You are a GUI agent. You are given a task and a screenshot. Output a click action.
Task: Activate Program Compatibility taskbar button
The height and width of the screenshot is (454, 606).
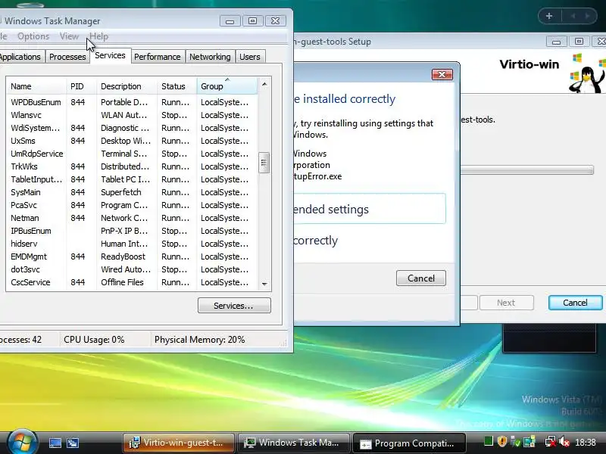pos(409,443)
